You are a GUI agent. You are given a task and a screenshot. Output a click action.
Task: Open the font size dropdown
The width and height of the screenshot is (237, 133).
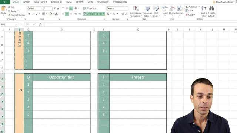pos(51,8)
